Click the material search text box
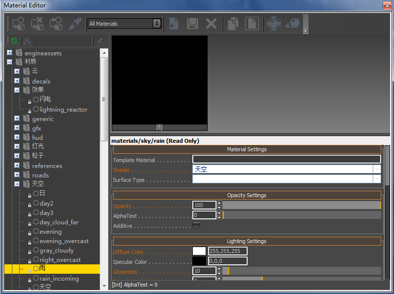The image size is (394, 294). [62, 41]
